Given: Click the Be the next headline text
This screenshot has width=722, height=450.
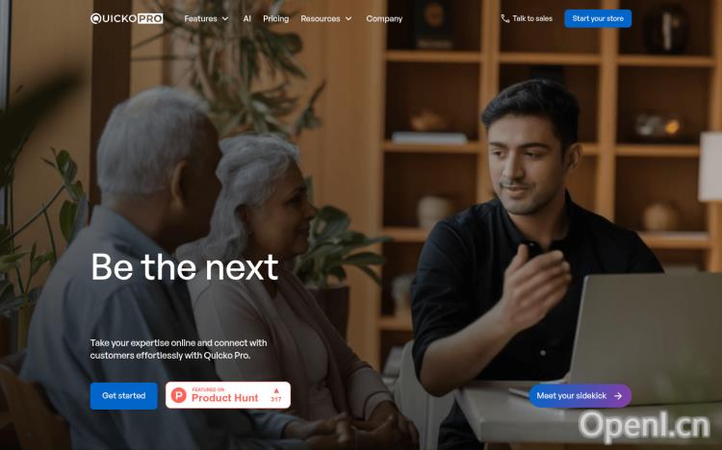Looking at the screenshot, I should click(185, 267).
